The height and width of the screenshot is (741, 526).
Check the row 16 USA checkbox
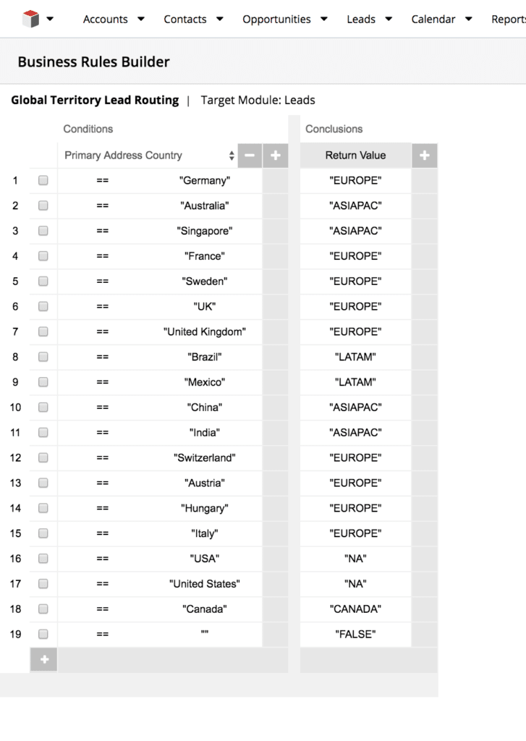coord(43,559)
